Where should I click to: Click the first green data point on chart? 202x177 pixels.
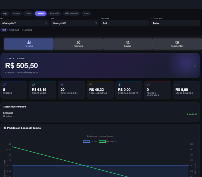click(x=13, y=147)
